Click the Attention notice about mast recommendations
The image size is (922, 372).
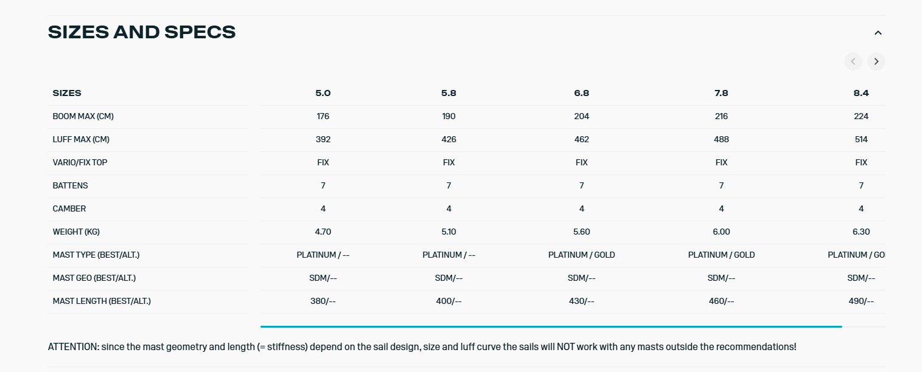tap(422, 347)
